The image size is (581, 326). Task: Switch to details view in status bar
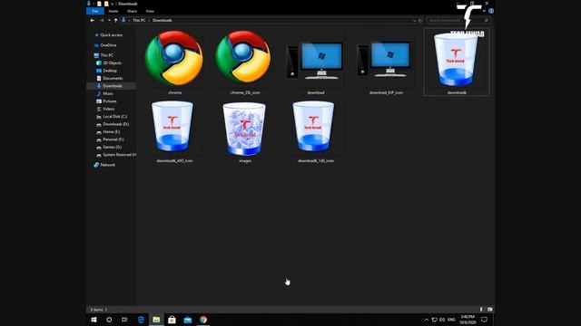[x=481, y=310]
